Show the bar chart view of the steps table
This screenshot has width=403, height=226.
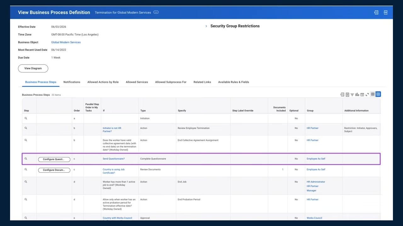coord(357,94)
